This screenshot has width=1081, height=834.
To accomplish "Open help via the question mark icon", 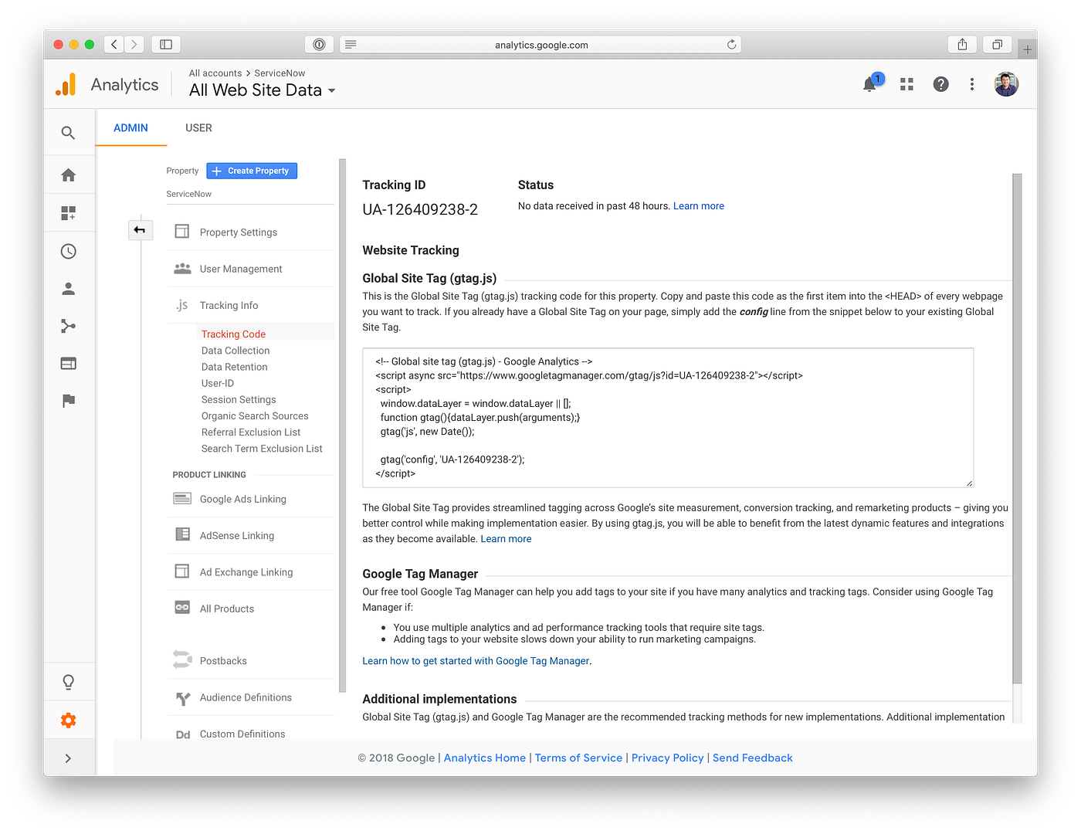I will tap(940, 83).
